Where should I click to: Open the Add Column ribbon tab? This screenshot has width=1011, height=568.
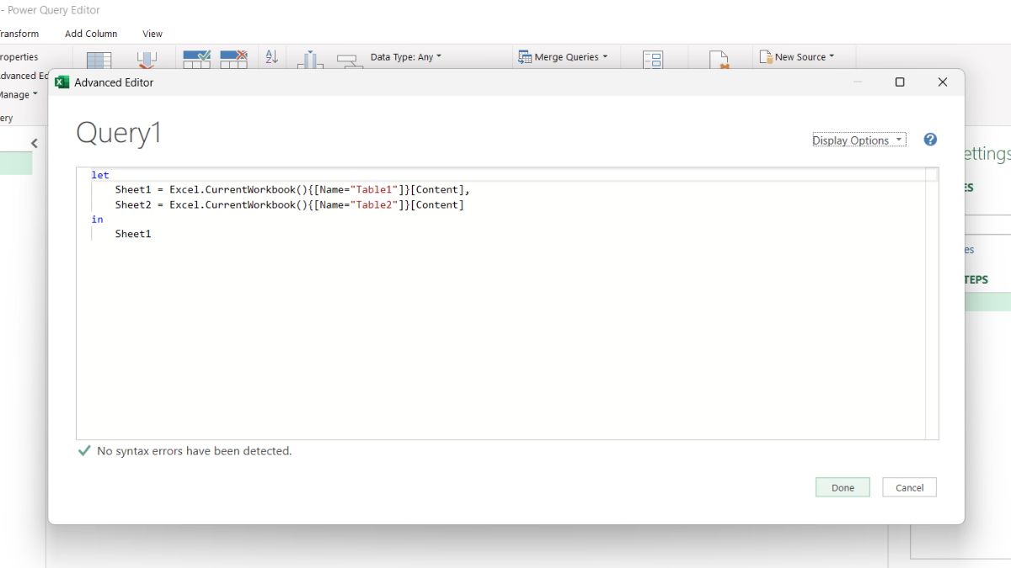pyautogui.click(x=91, y=34)
